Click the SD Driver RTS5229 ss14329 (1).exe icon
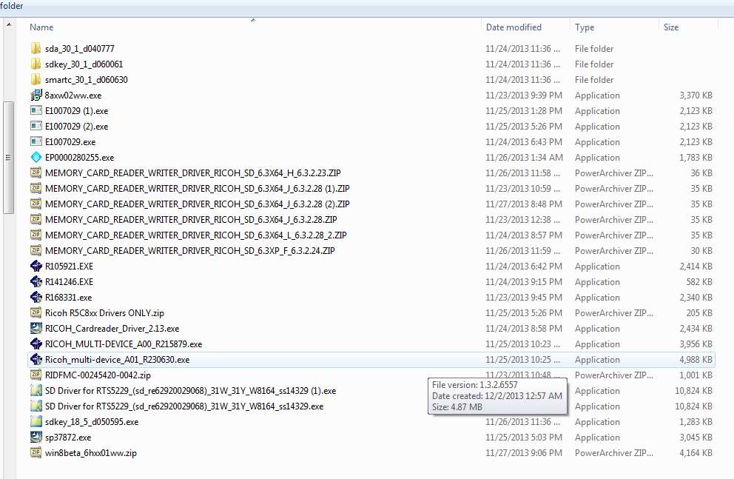The height and width of the screenshot is (479, 734). [x=36, y=390]
